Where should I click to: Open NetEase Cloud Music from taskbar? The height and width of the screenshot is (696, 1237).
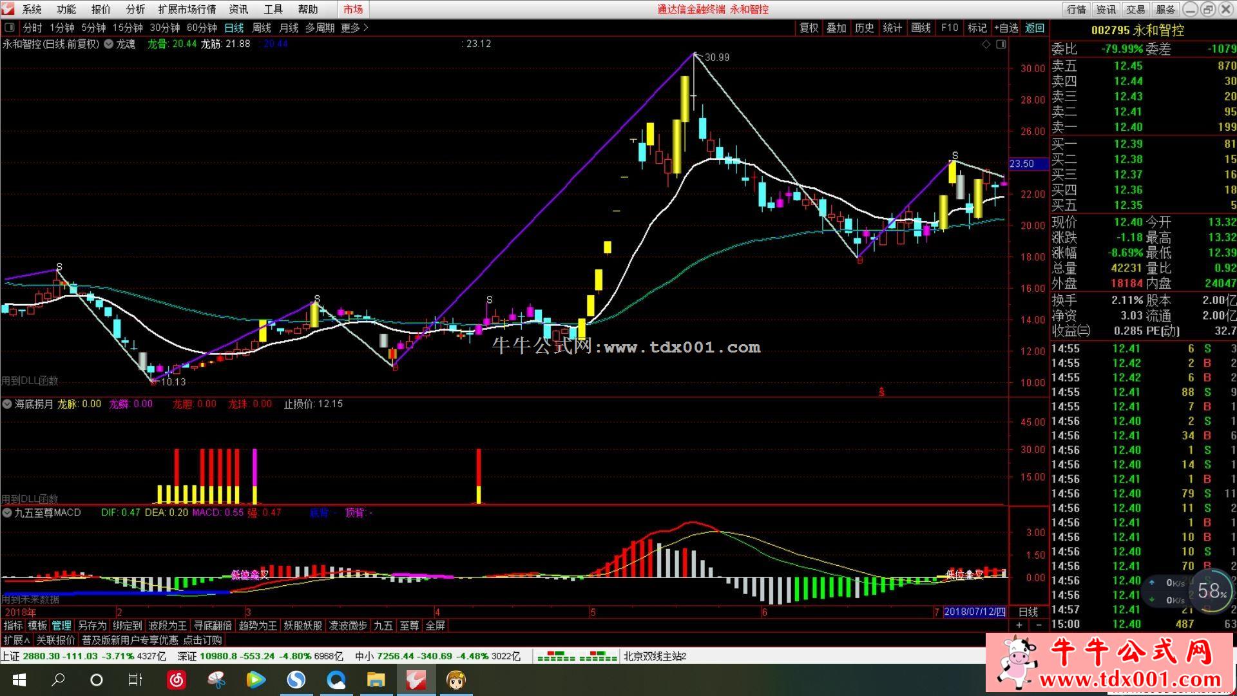click(x=177, y=680)
